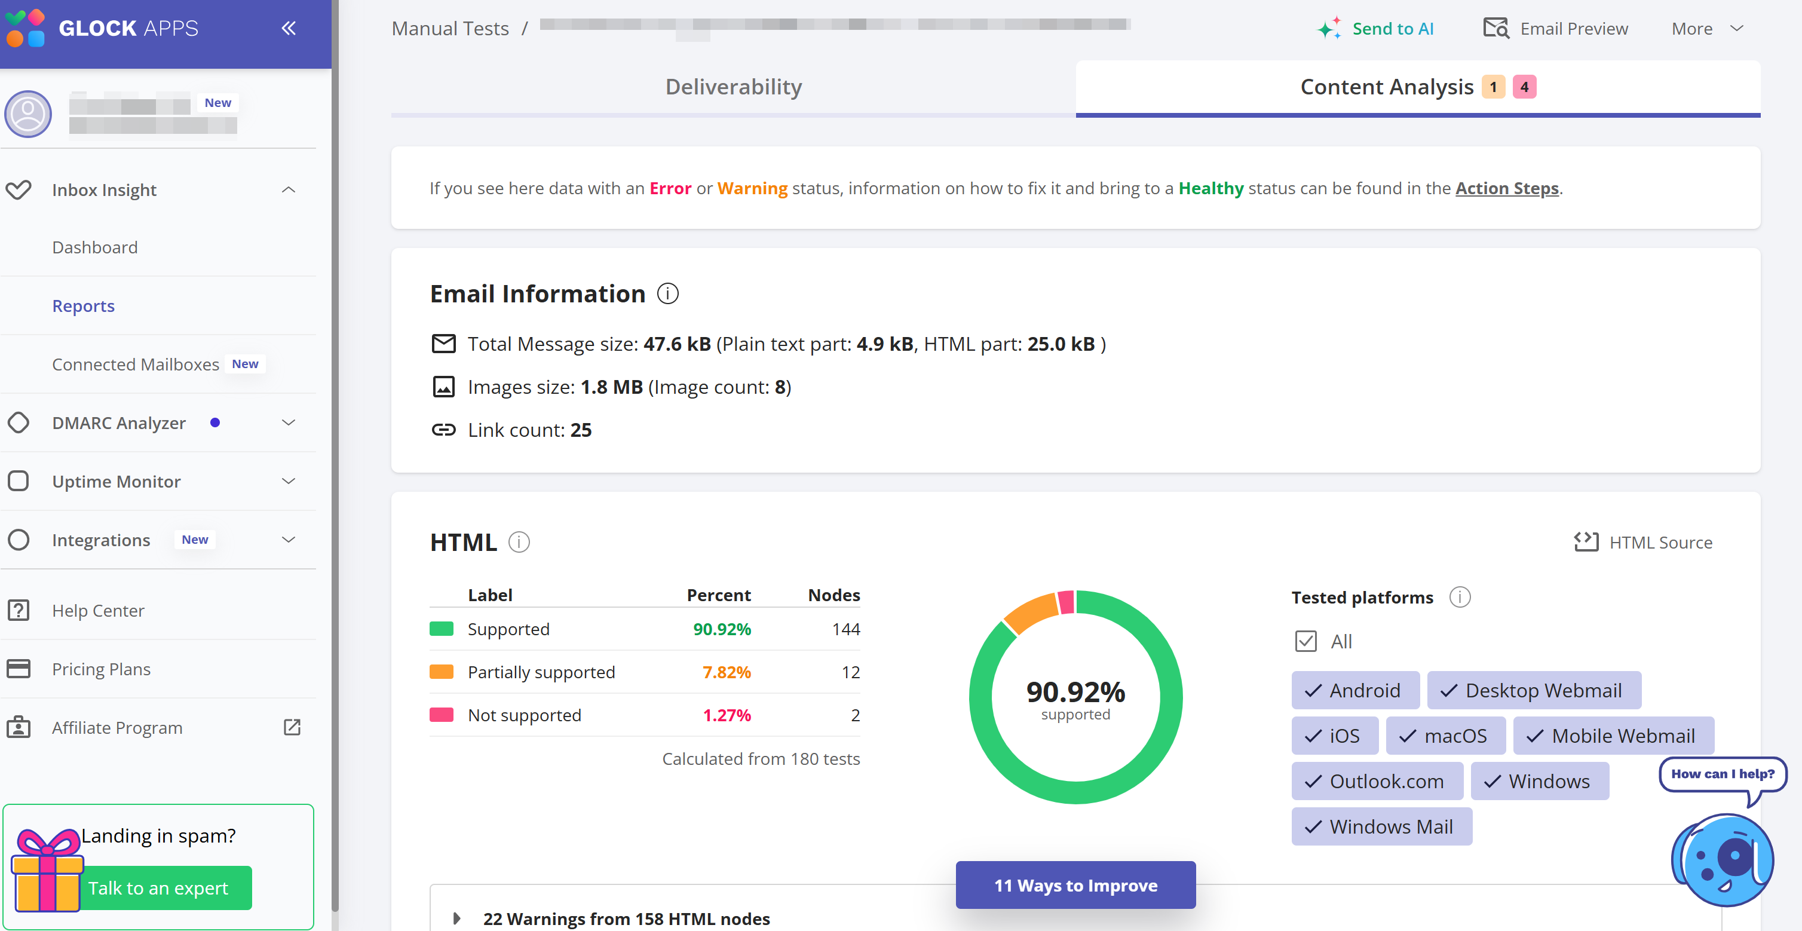Image resolution: width=1802 pixels, height=931 pixels.
Task: Click the Help Center question mark icon
Action: pyautogui.click(x=18, y=610)
